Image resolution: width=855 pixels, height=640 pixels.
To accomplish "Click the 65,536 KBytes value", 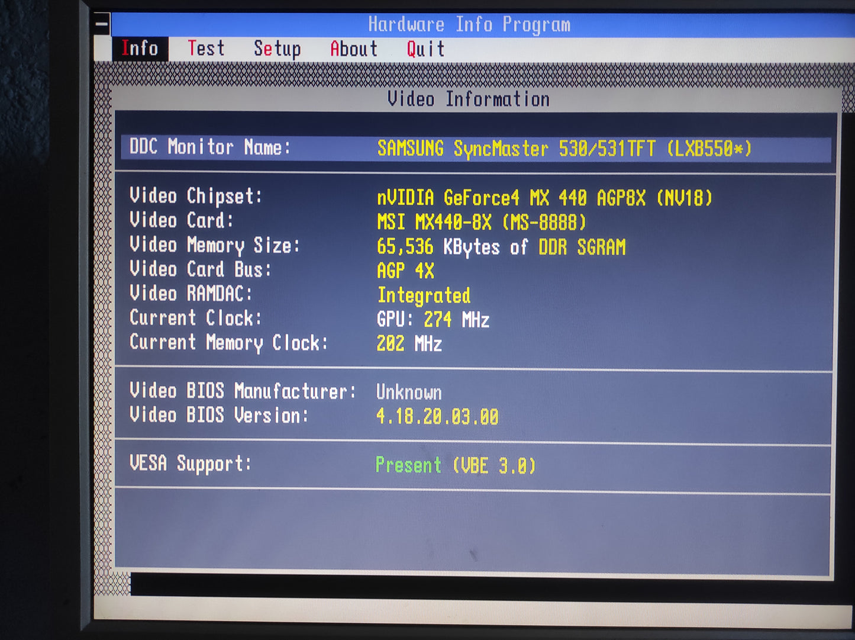I will 438,247.
